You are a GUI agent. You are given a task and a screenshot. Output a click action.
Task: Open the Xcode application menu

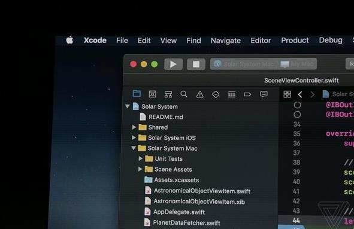pos(95,40)
